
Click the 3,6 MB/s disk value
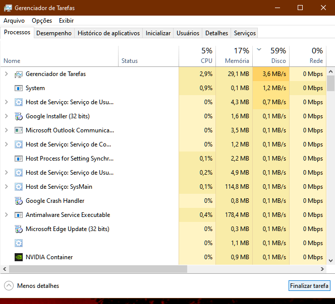pyautogui.click(x=274, y=74)
